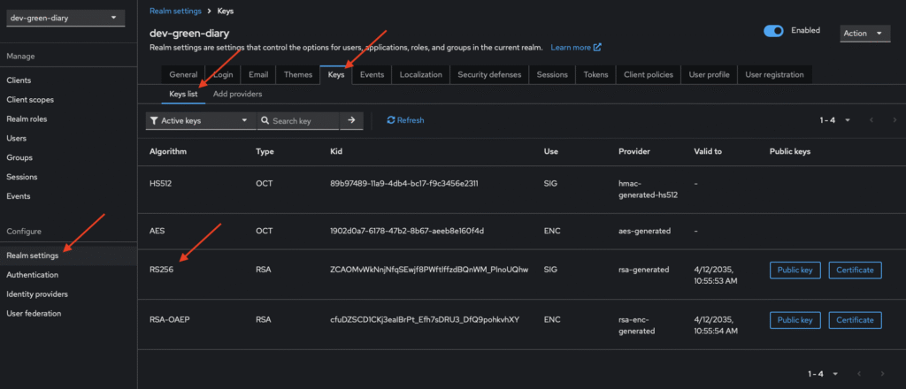Expand top pagination 1-4 dropdown
906x389 pixels.
pos(835,120)
